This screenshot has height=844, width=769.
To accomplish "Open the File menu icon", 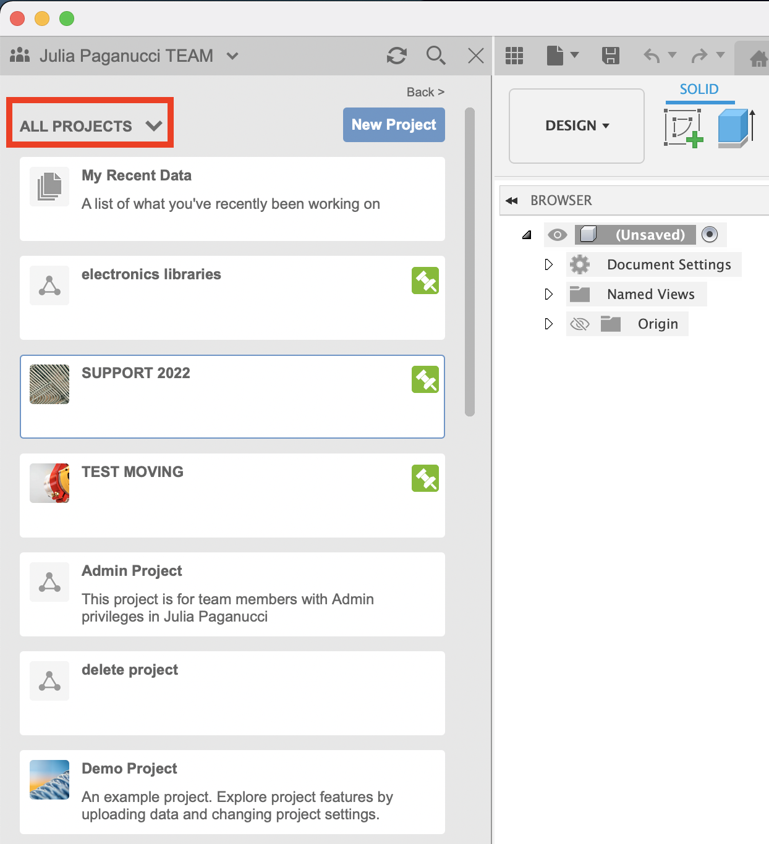I will pyautogui.click(x=555, y=56).
